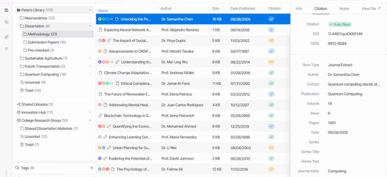Click the +1 more tags indicator on Unlocking row
The image size is (387, 177).
[111, 19]
